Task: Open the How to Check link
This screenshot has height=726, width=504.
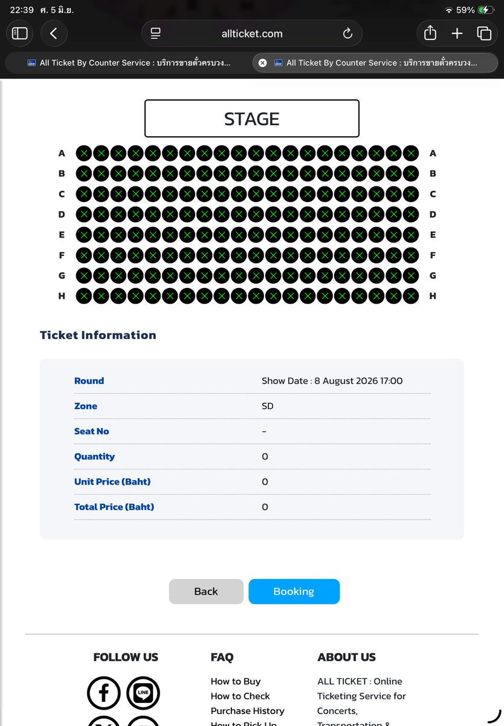Action: (x=241, y=696)
